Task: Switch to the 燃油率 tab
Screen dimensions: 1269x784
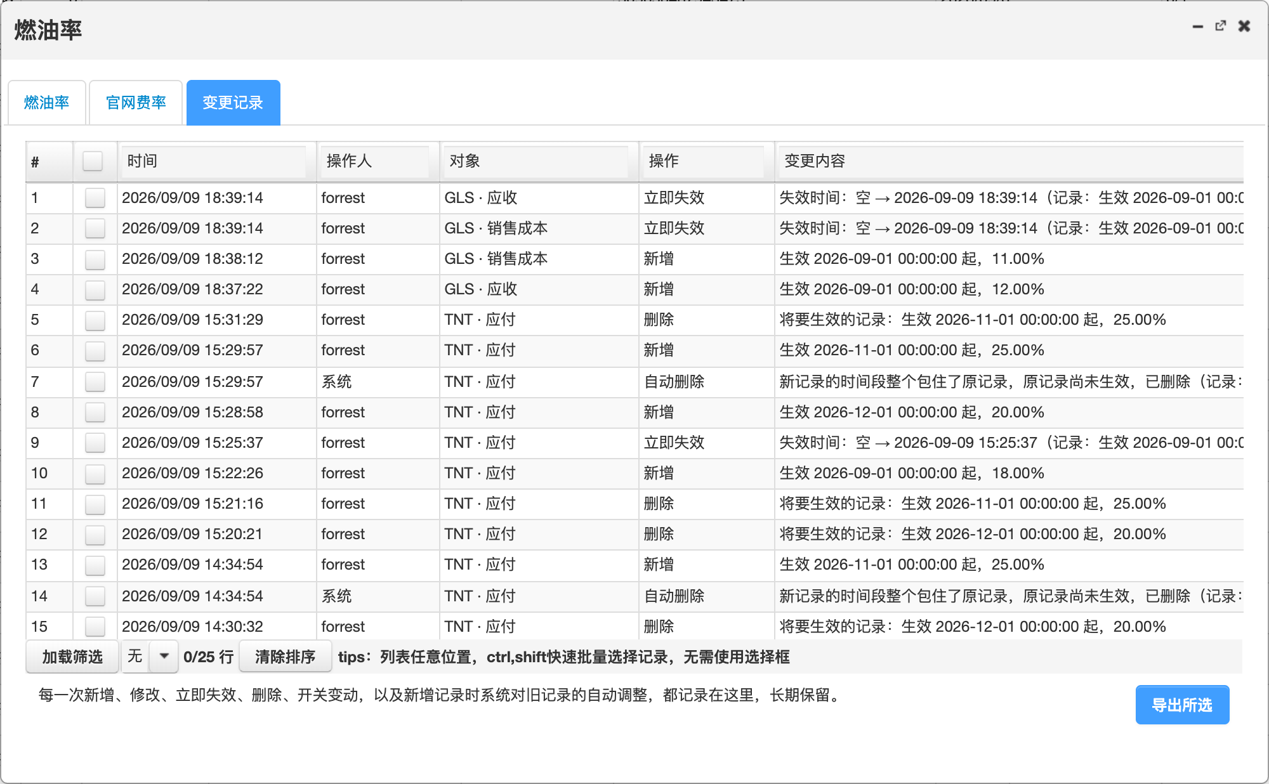Action: pos(47,103)
